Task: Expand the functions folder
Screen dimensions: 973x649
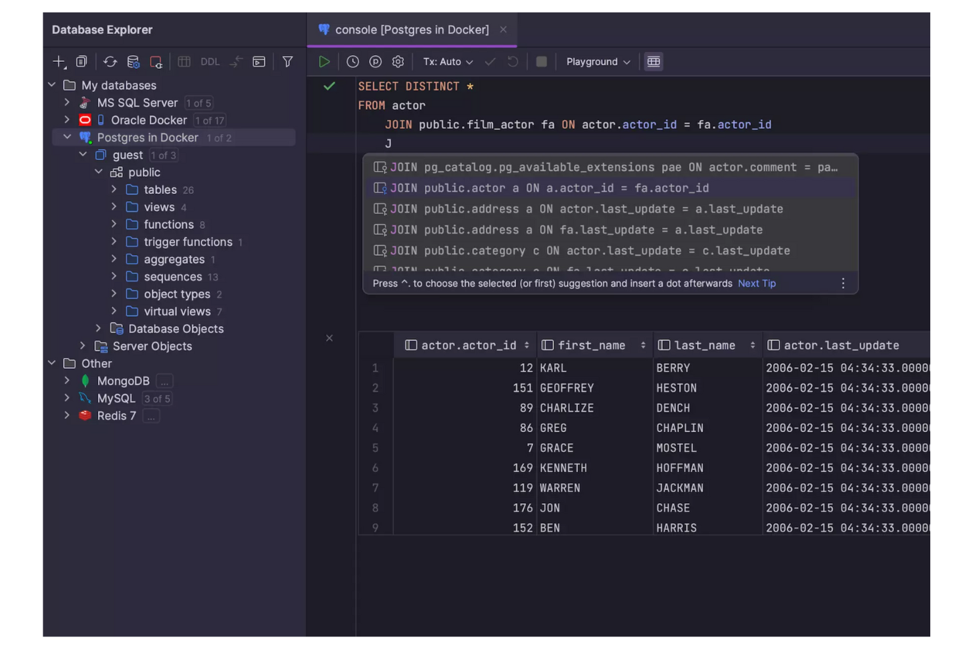Action: (114, 224)
